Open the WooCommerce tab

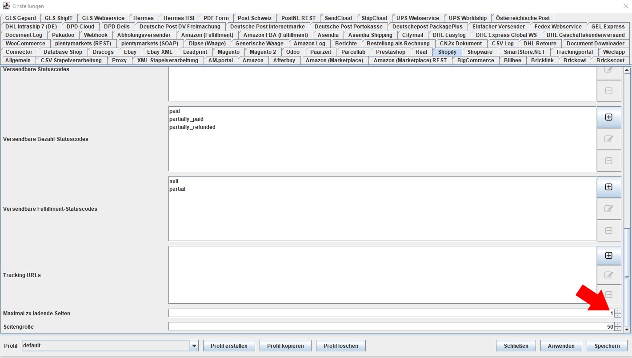(25, 44)
